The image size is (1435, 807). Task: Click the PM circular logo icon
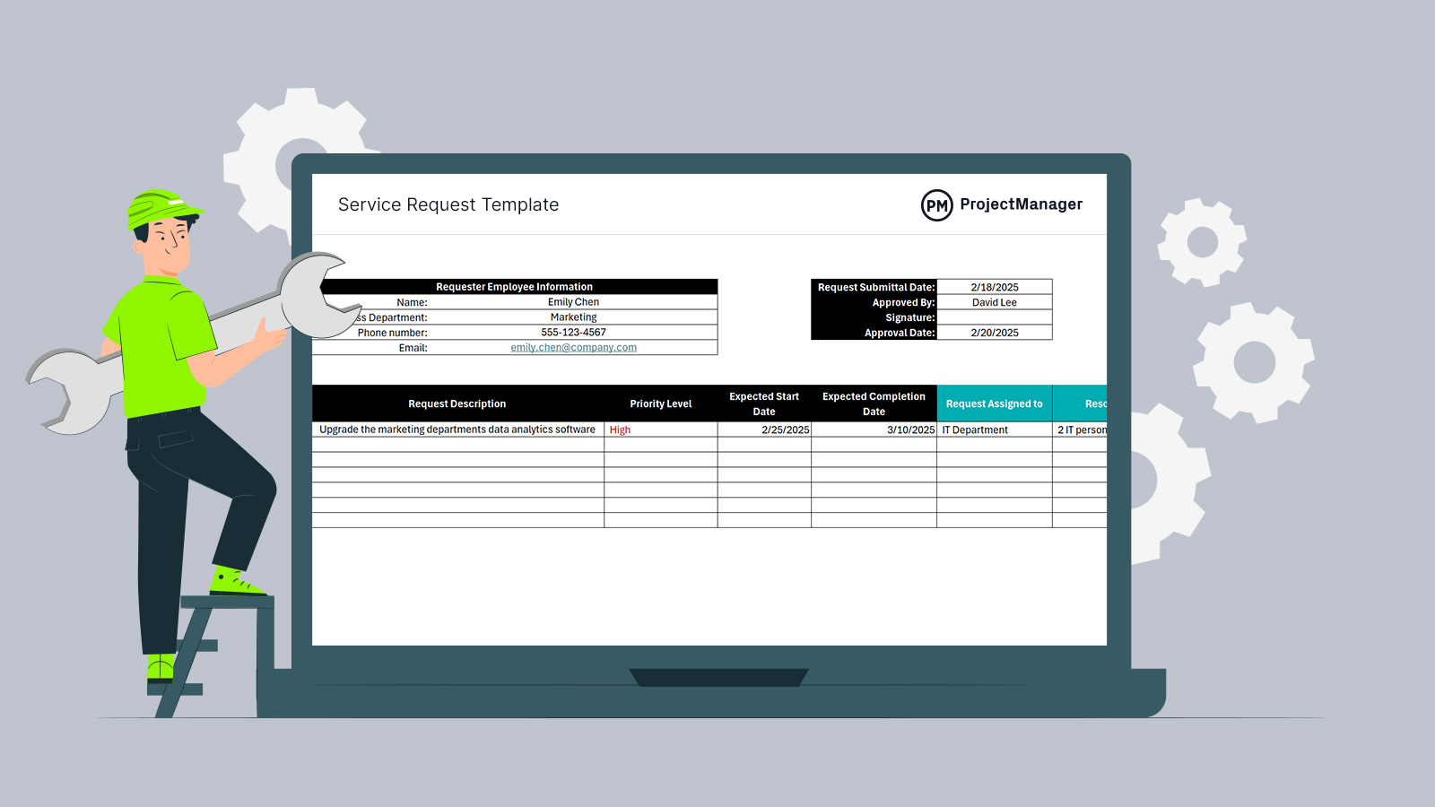tap(936, 205)
